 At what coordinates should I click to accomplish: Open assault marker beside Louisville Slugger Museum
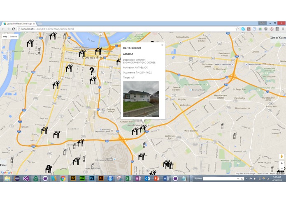[x=82, y=53]
